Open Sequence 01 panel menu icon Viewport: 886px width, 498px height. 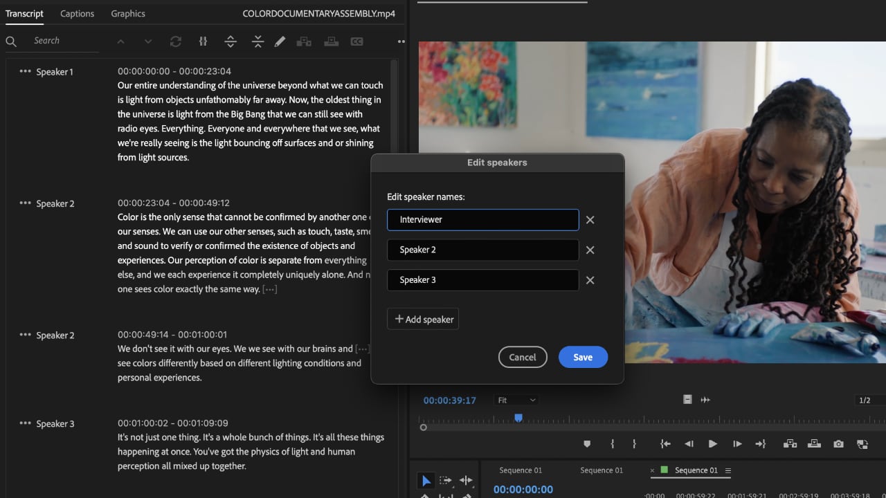pyautogui.click(x=727, y=470)
